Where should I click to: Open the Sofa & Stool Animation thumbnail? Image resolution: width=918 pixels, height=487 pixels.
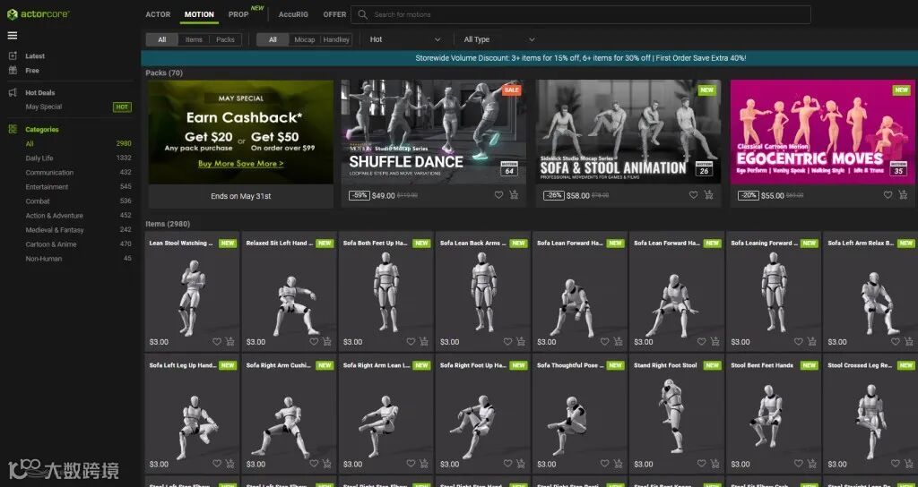(628, 132)
